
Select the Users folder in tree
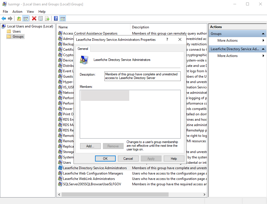coord(16,31)
